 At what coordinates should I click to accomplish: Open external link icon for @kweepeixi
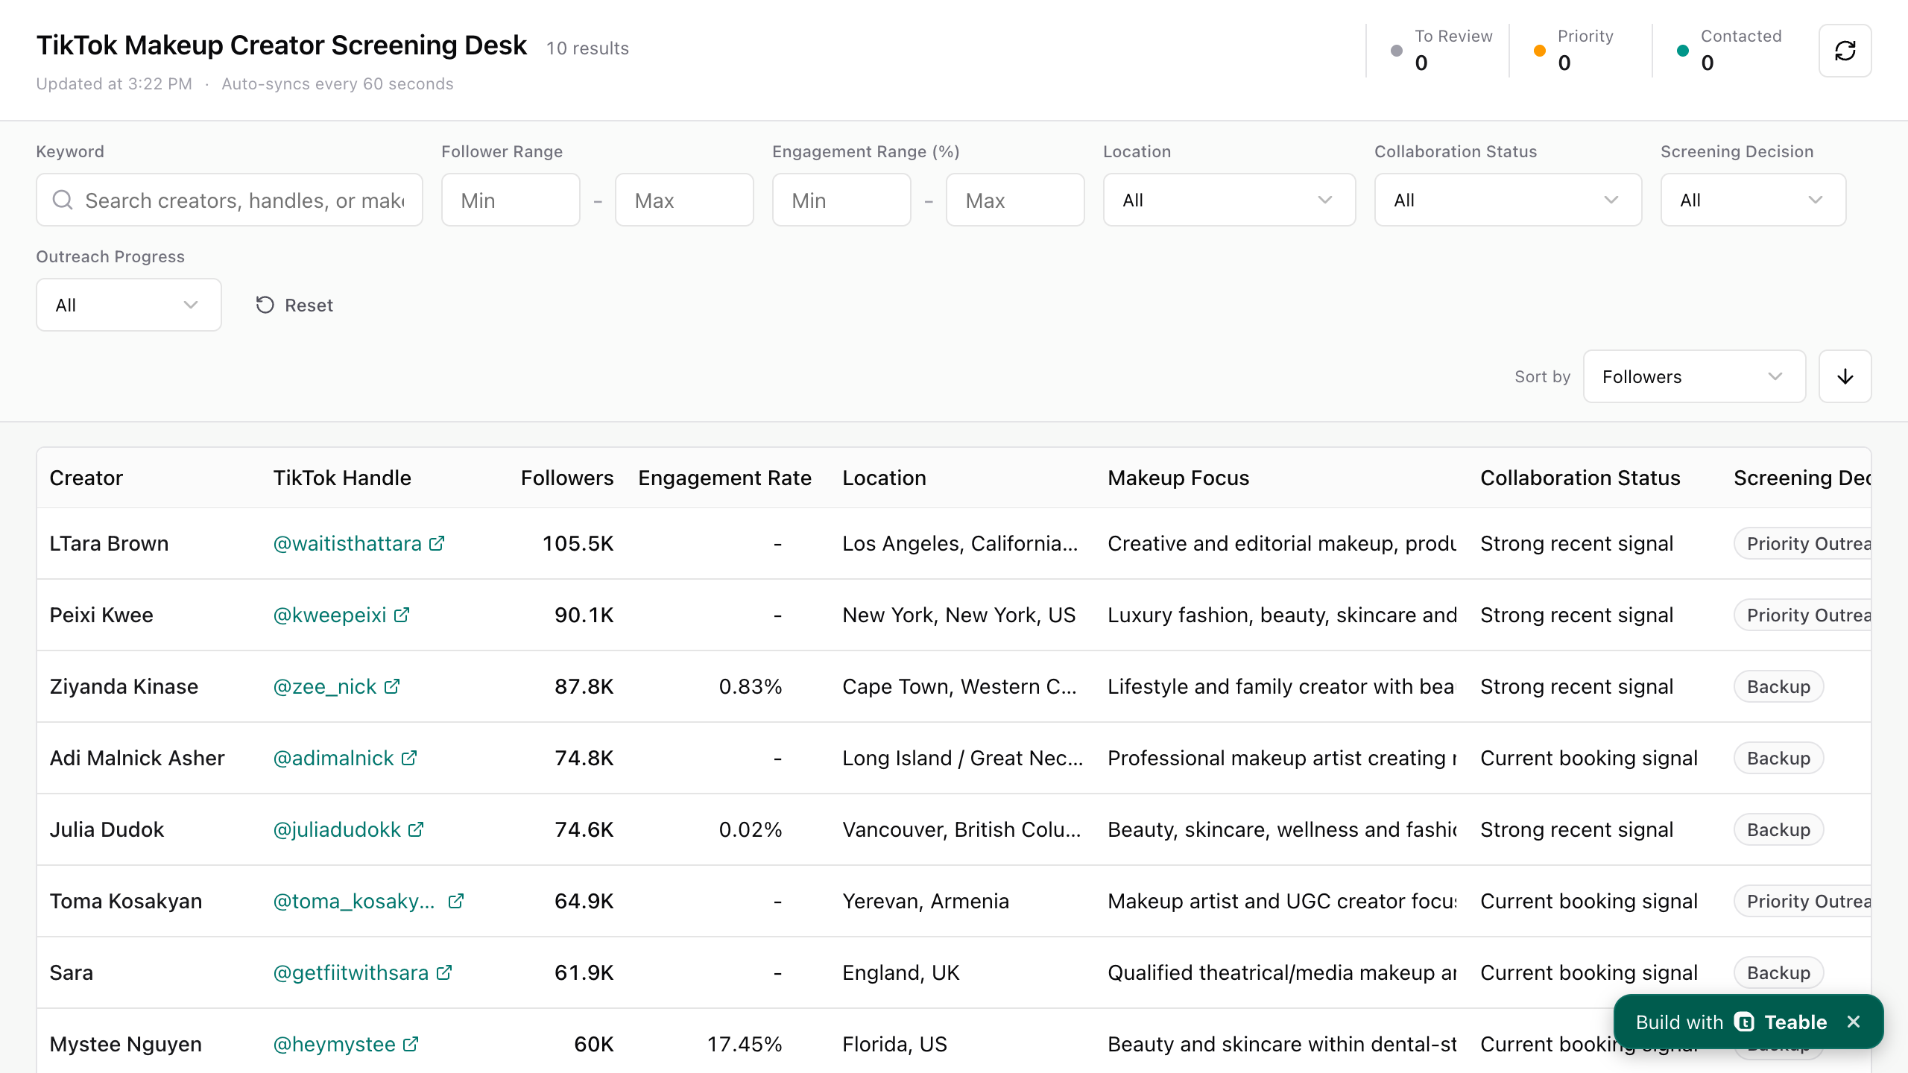pyautogui.click(x=402, y=615)
